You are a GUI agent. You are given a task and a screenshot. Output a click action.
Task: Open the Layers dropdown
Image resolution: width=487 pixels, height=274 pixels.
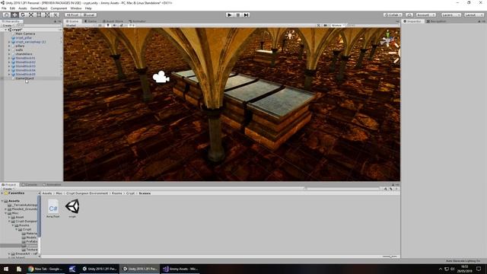coord(450,15)
